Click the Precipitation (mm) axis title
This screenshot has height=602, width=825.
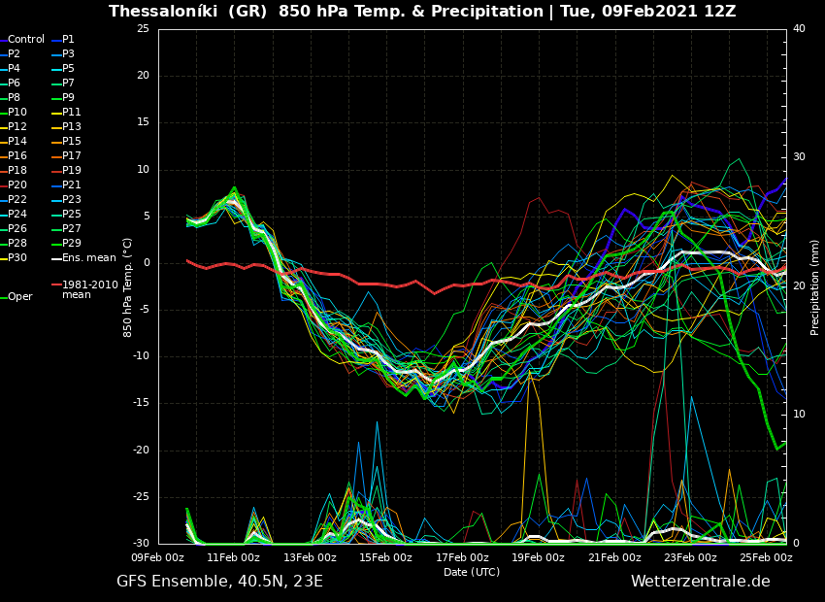pos(815,287)
